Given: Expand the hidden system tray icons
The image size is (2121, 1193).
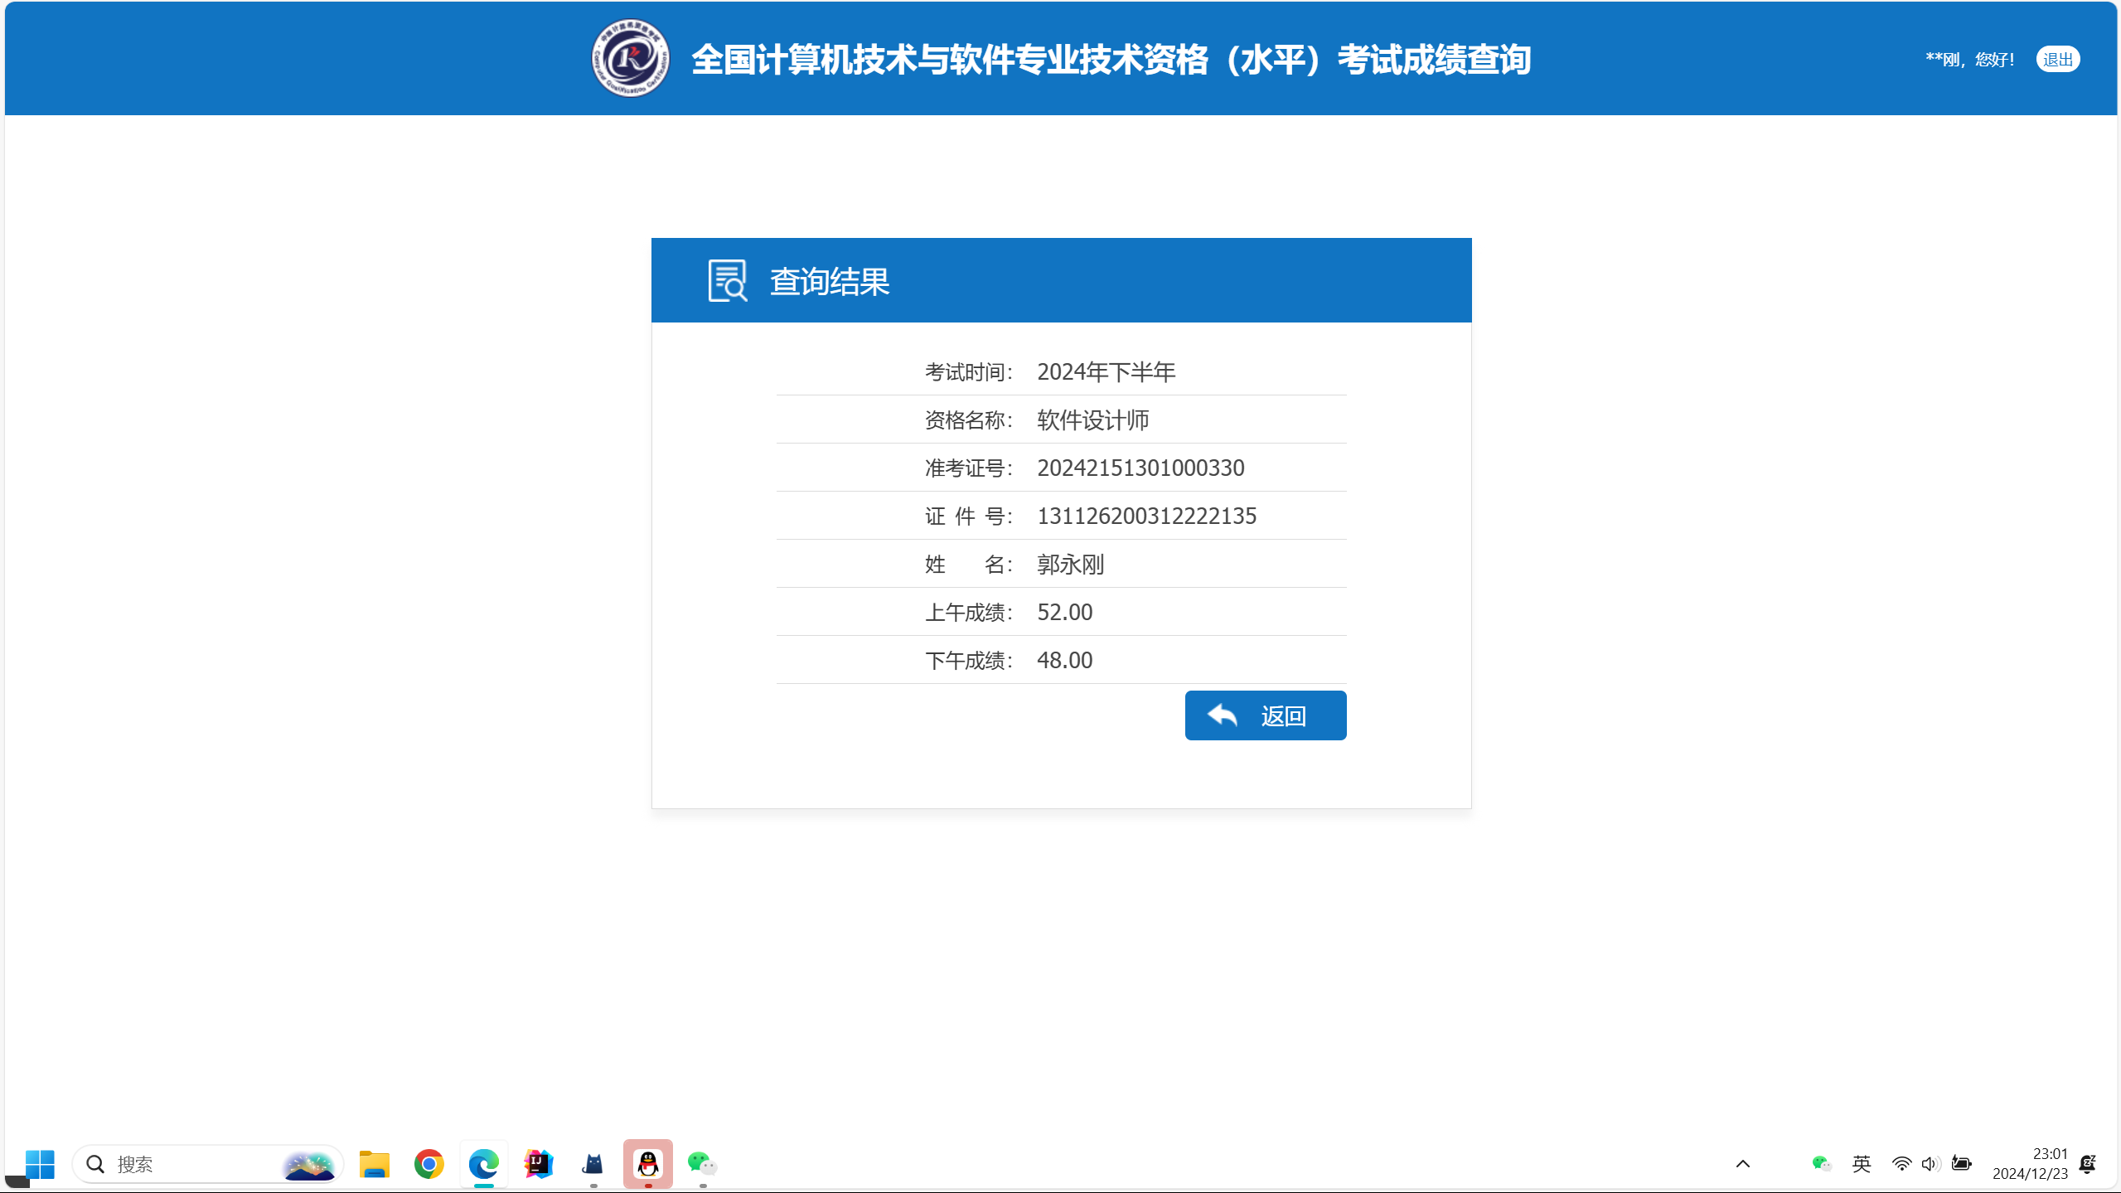Looking at the screenshot, I should click(x=1742, y=1164).
